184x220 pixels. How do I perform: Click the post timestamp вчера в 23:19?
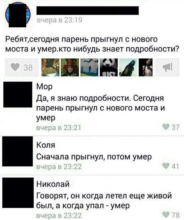click(x=59, y=20)
